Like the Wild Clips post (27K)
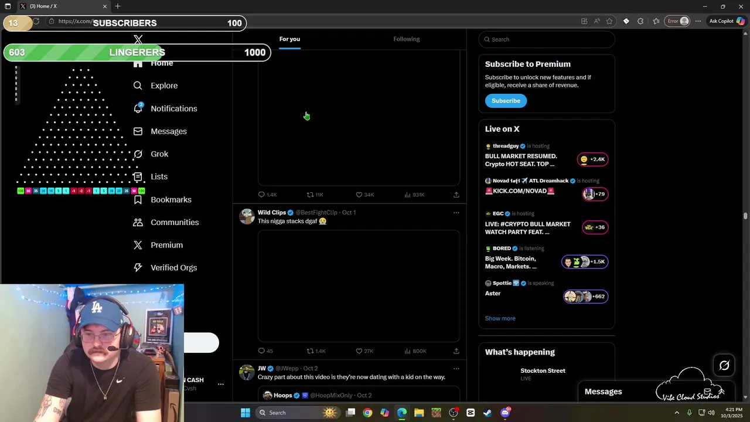 (x=364, y=351)
